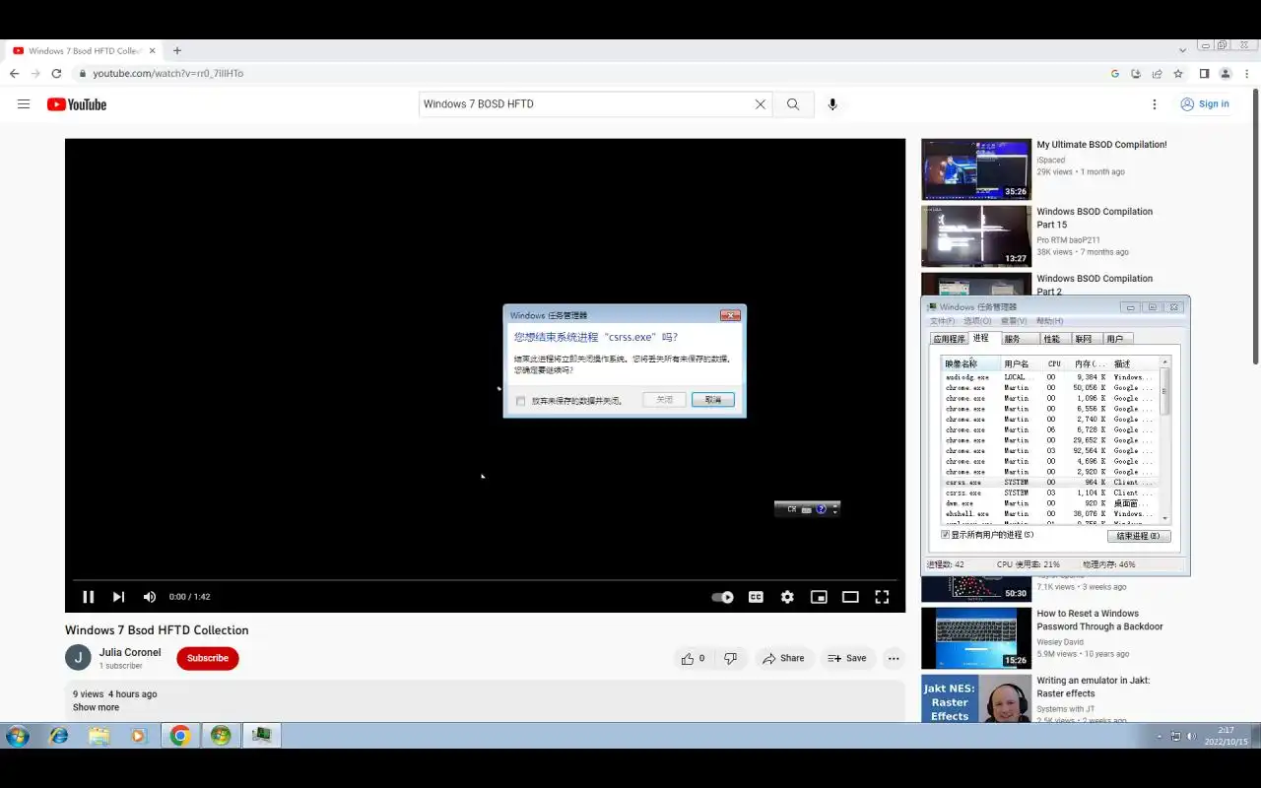Open Chrome's side panel icon
1261x788 pixels.
[1204, 74]
